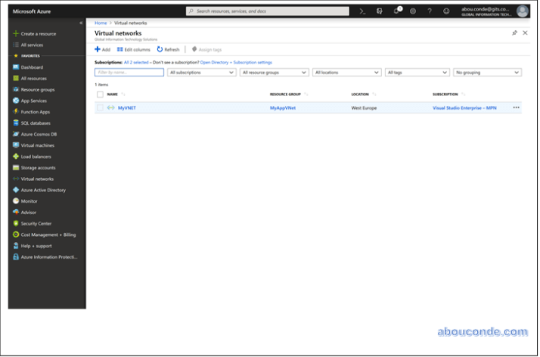Click the Filter by name input field
This screenshot has width=540, height=357.
[129, 73]
